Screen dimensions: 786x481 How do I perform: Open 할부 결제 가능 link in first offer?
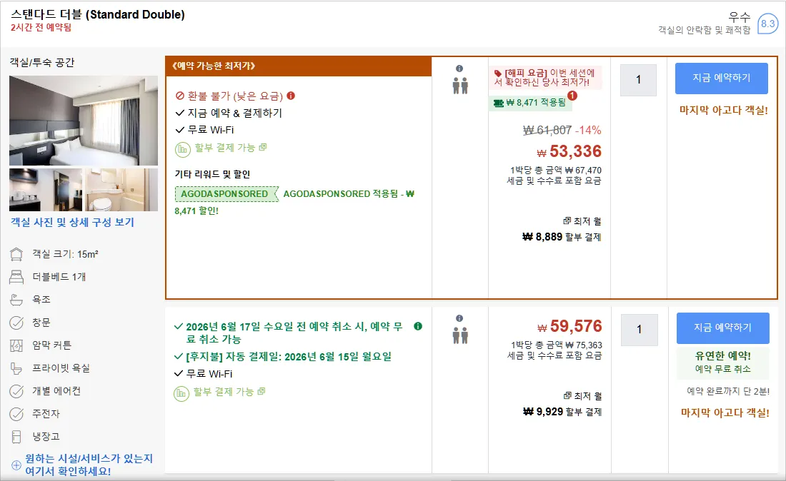[x=231, y=148]
